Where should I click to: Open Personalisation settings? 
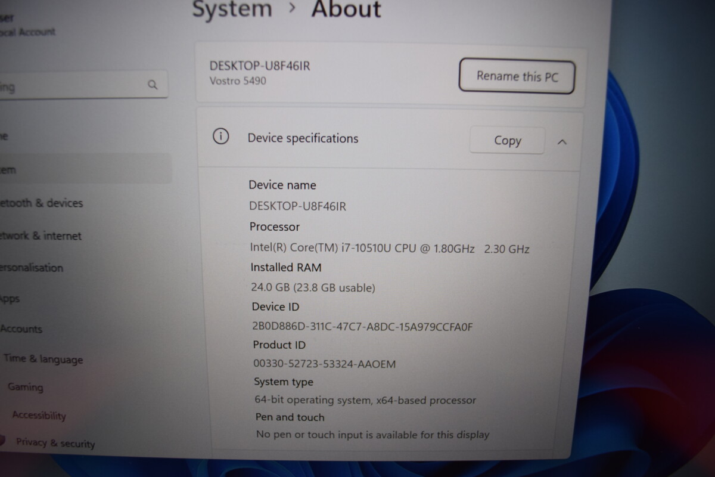coord(32,268)
